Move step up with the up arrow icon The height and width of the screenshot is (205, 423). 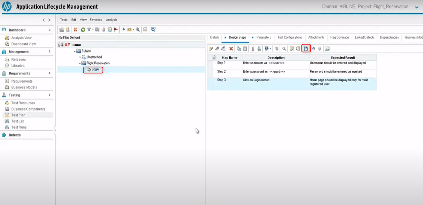point(314,49)
